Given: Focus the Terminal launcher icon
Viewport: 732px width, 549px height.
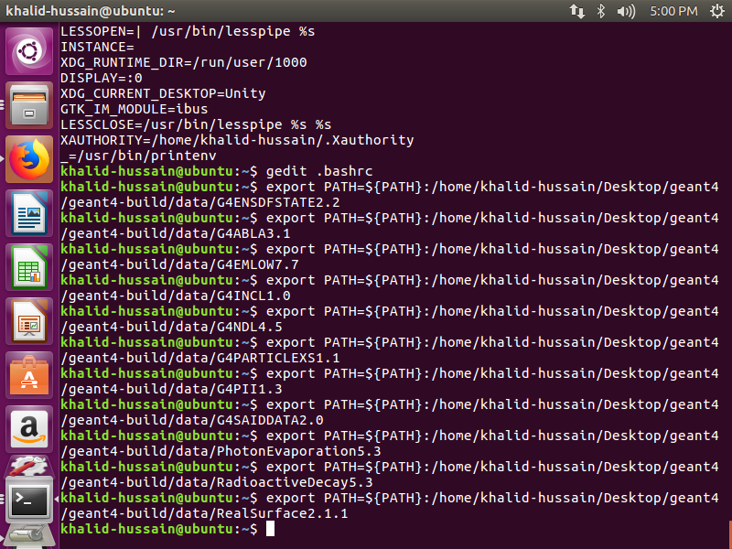Looking at the screenshot, I should click(29, 500).
